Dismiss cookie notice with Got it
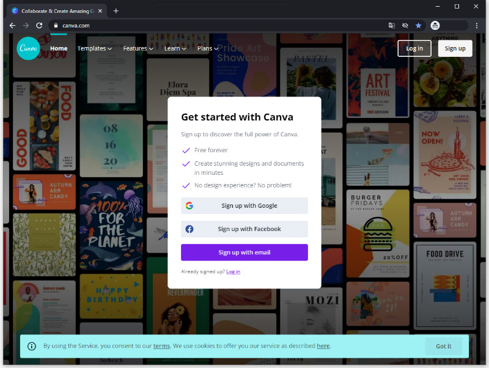Image resolution: width=489 pixels, height=368 pixels. coord(444,346)
